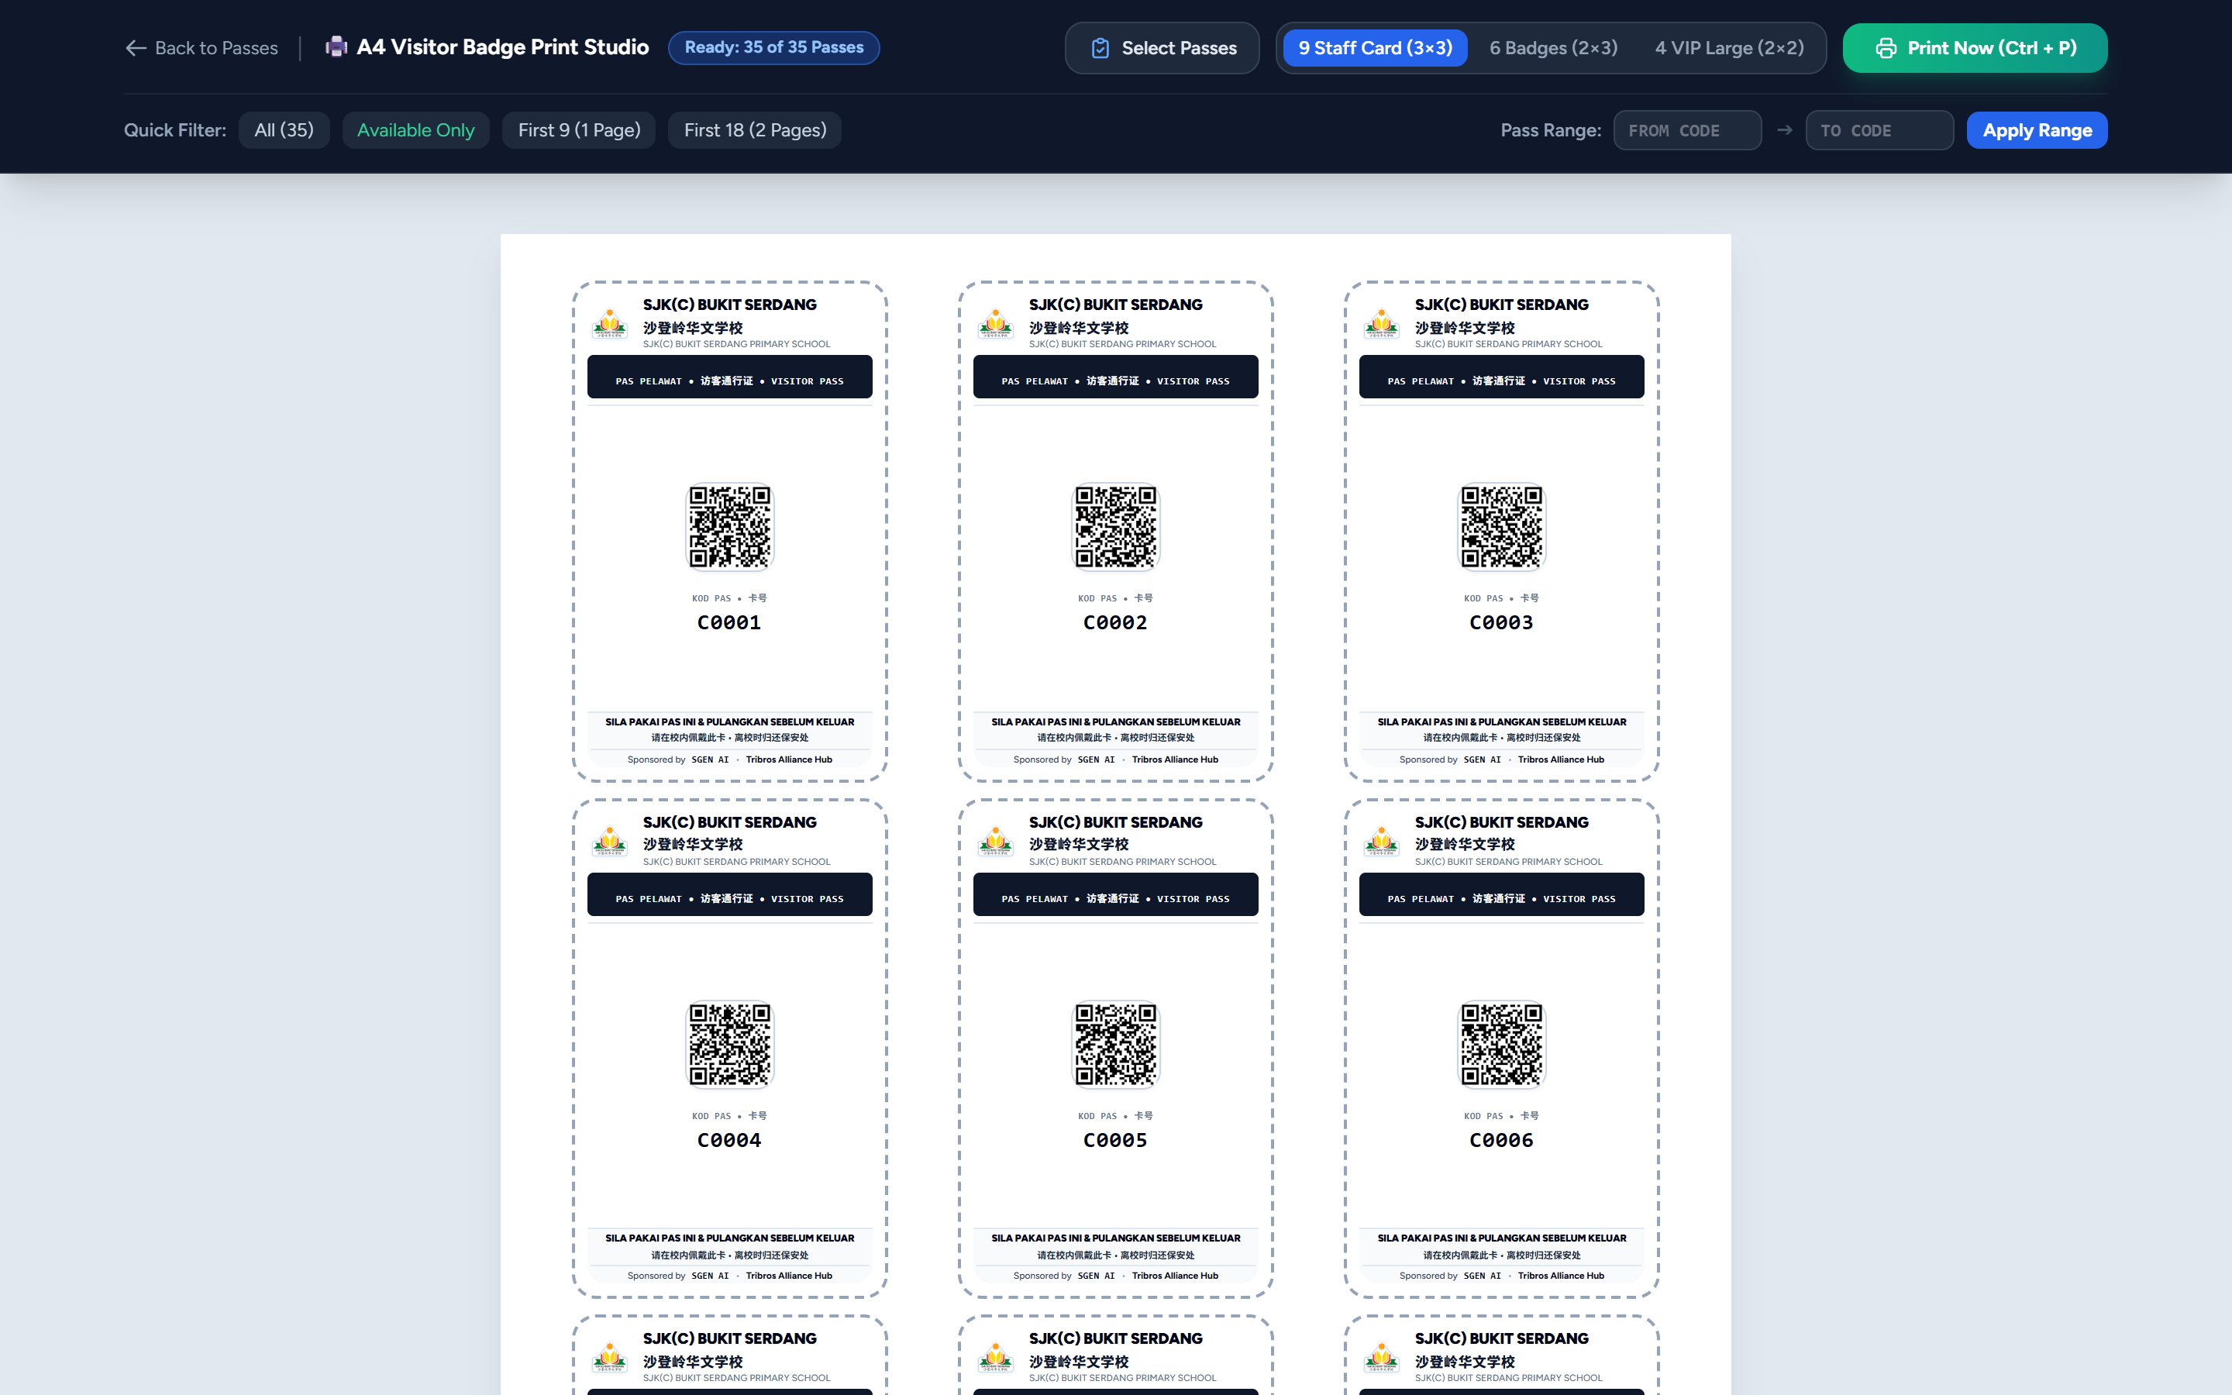Click pass code text C0005
This screenshot has width=2232, height=1395.
point(1116,1140)
